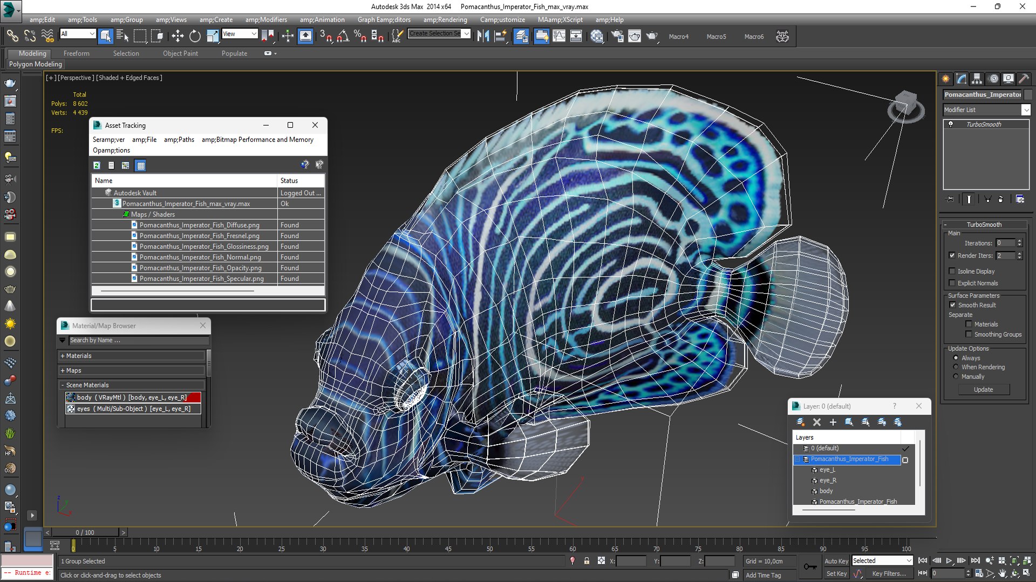
Task: Open the Selected key filter dropdown
Action: pyautogui.click(x=882, y=561)
